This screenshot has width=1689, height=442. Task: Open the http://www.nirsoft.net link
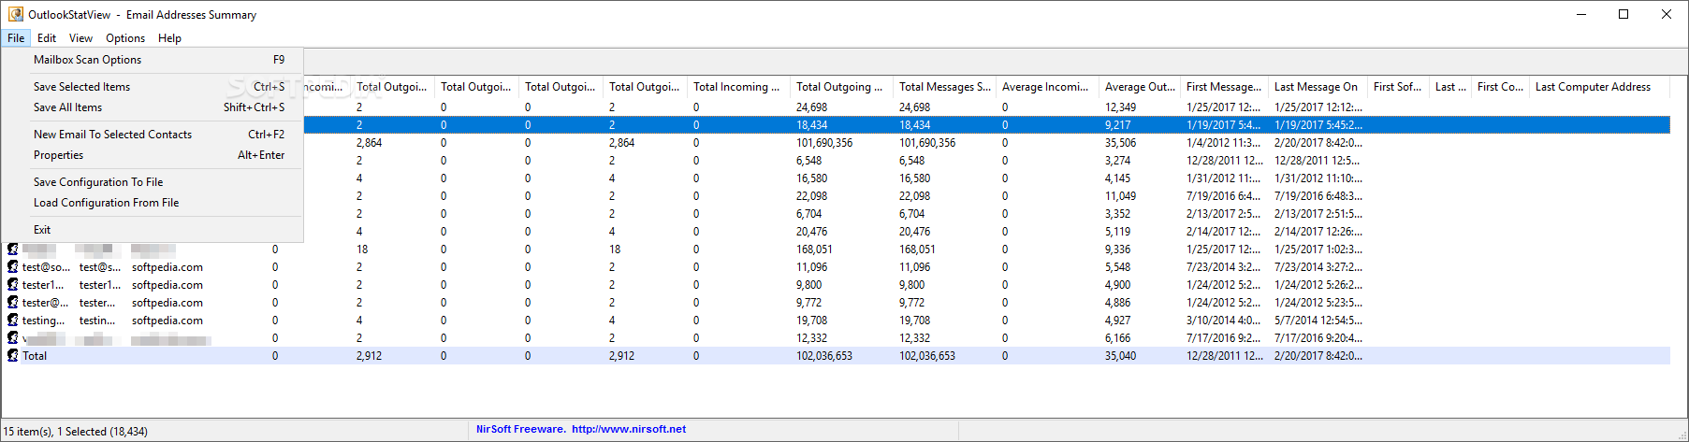629,430
